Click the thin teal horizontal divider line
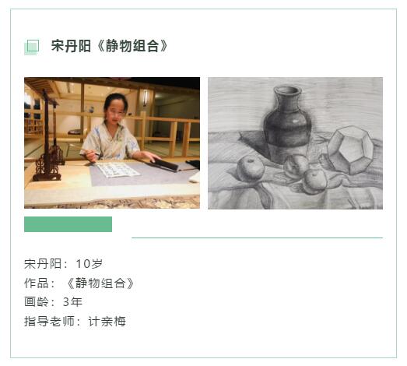This screenshot has width=407, height=366. pos(257,238)
